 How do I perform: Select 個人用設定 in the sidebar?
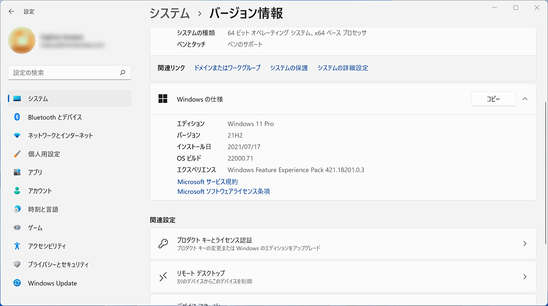[70, 154]
